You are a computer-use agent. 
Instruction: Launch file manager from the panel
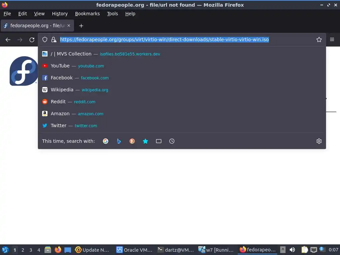tap(48, 250)
